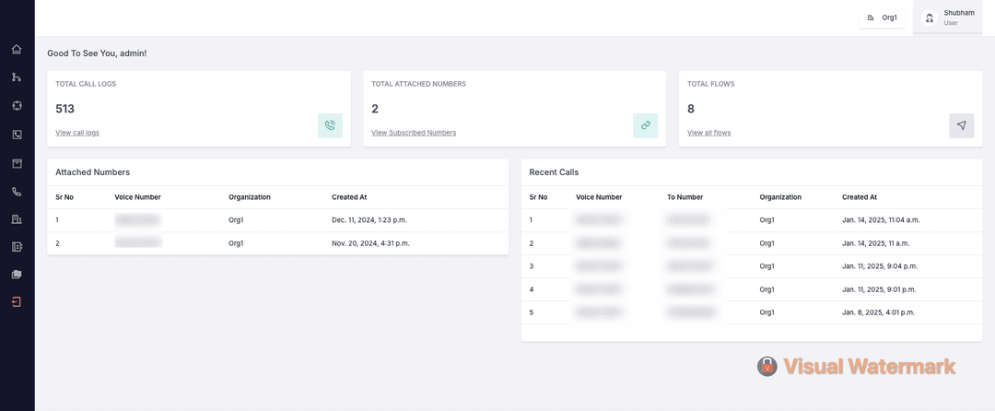Select the contacts book icon in sidebar
995x411 pixels.
(18, 247)
